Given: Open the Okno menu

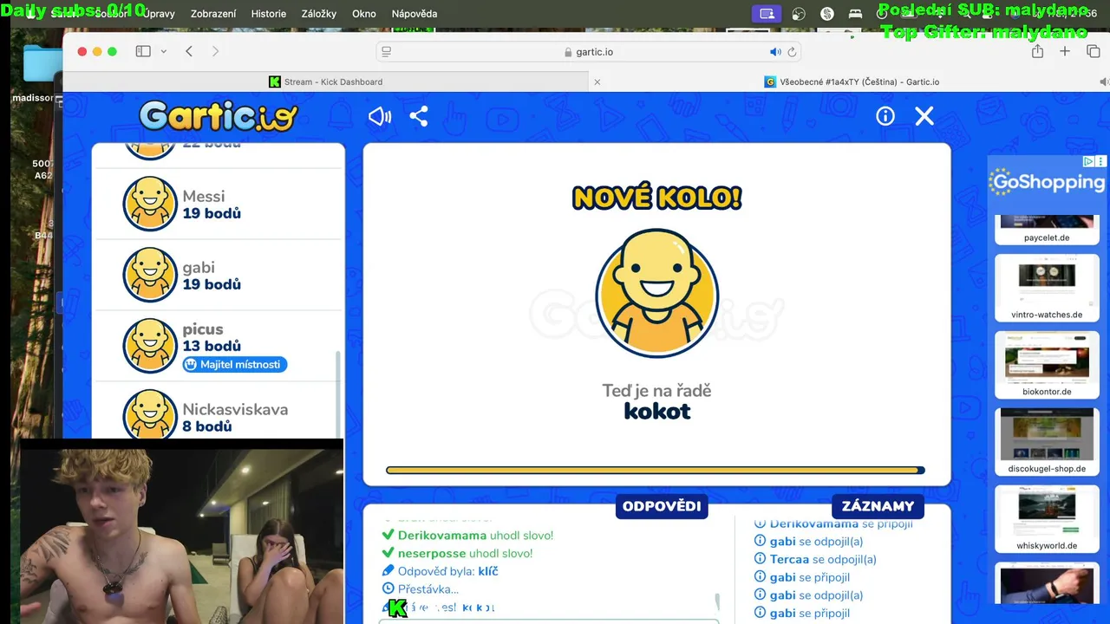Looking at the screenshot, I should click(364, 14).
